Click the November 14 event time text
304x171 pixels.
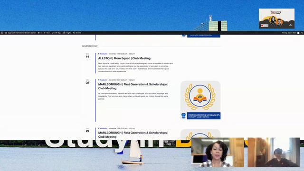coord(122,54)
